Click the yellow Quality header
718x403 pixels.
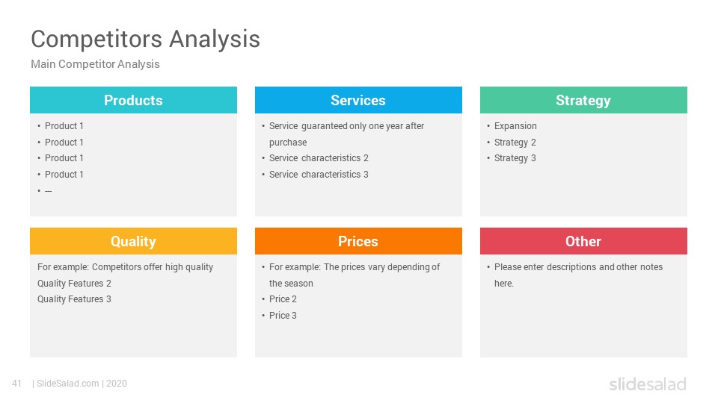[133, 241]
